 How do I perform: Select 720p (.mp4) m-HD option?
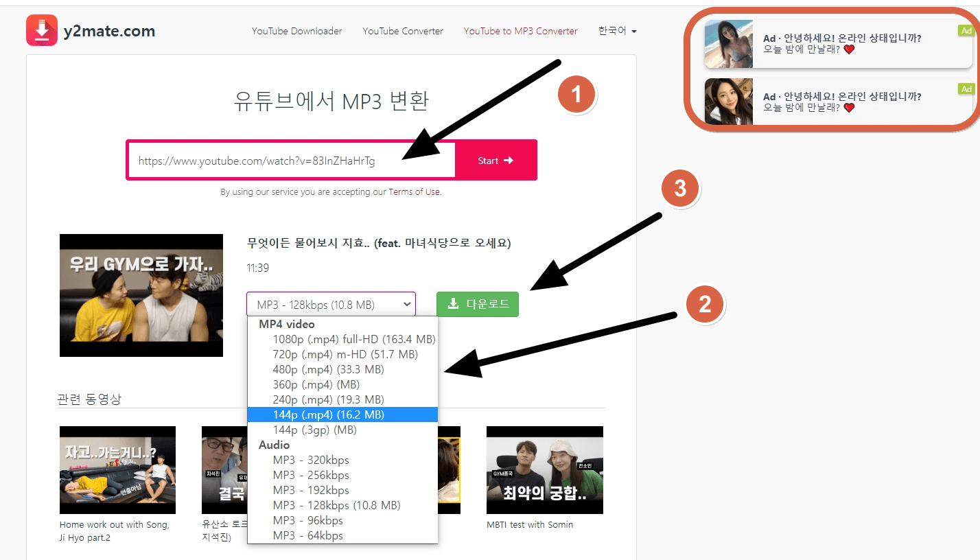[x=342, y=354]
